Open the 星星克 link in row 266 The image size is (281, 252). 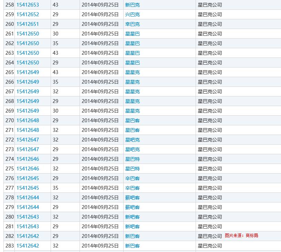[133, 82]
